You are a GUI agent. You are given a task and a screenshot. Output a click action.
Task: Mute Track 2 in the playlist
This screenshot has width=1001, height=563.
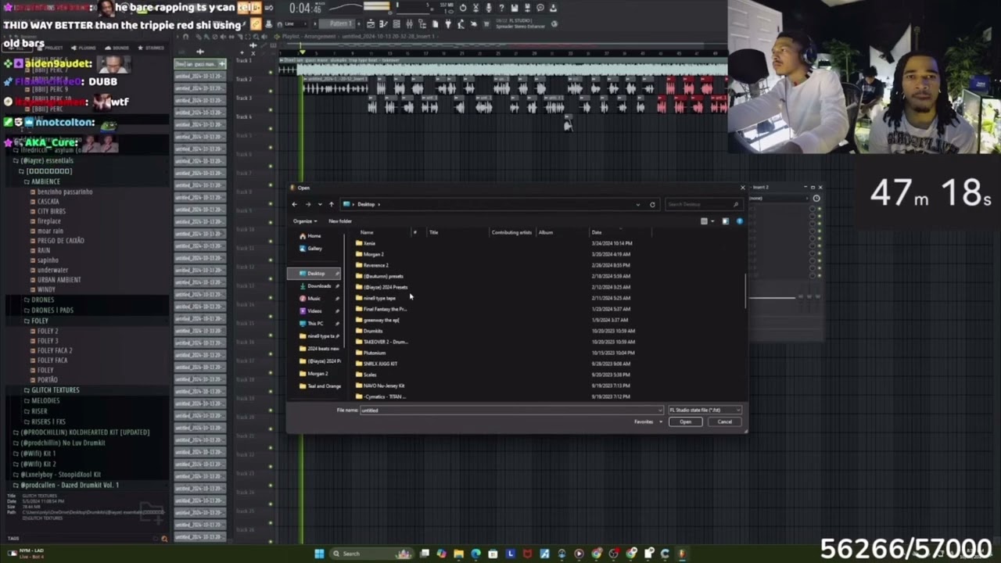click(271, 91)
